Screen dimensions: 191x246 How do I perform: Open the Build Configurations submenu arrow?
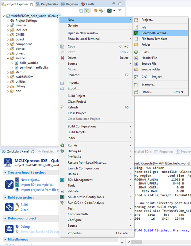click(130, 126)
